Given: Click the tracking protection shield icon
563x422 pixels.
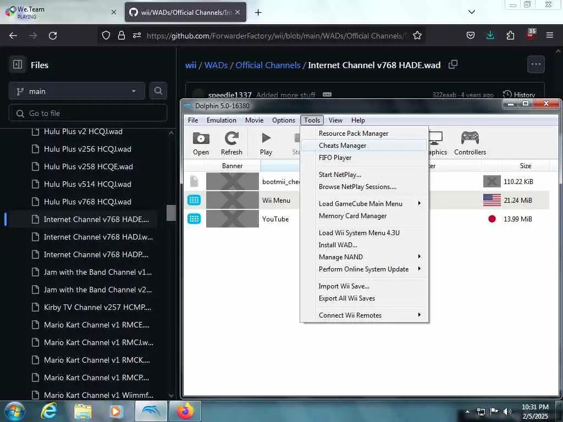Looking at the screenshot, I should tap(106, 36).
